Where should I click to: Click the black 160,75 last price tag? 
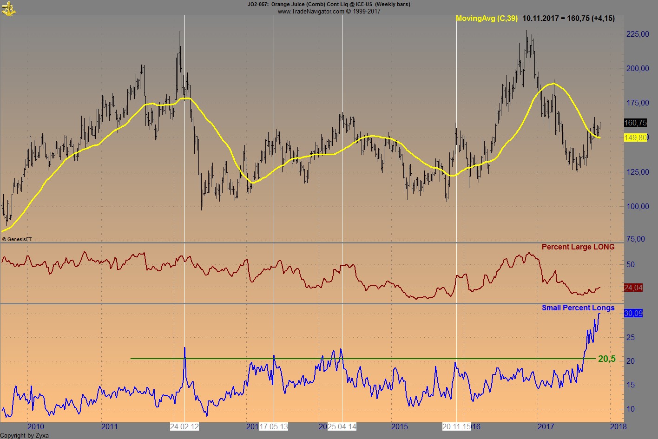tap(635, 123)
